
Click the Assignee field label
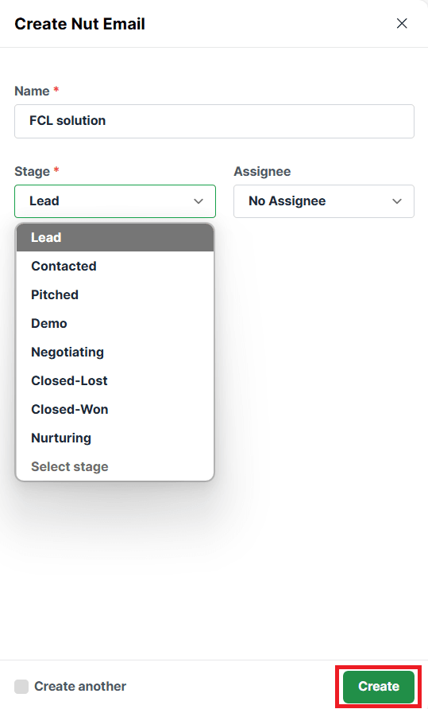click(262, 171)
